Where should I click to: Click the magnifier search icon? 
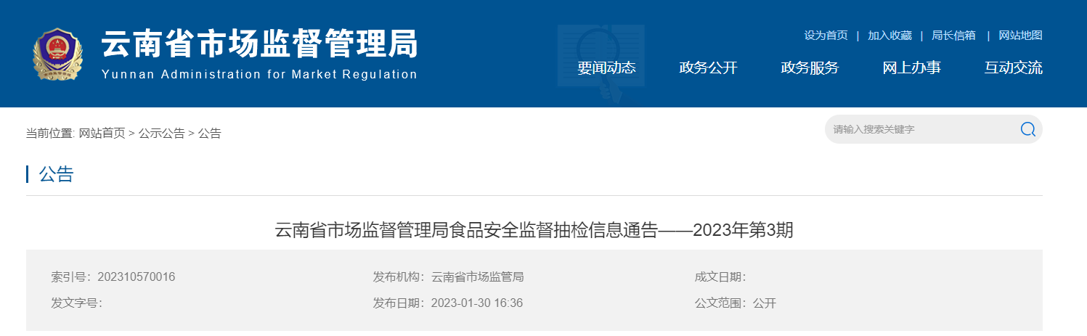coord(1027,129)
